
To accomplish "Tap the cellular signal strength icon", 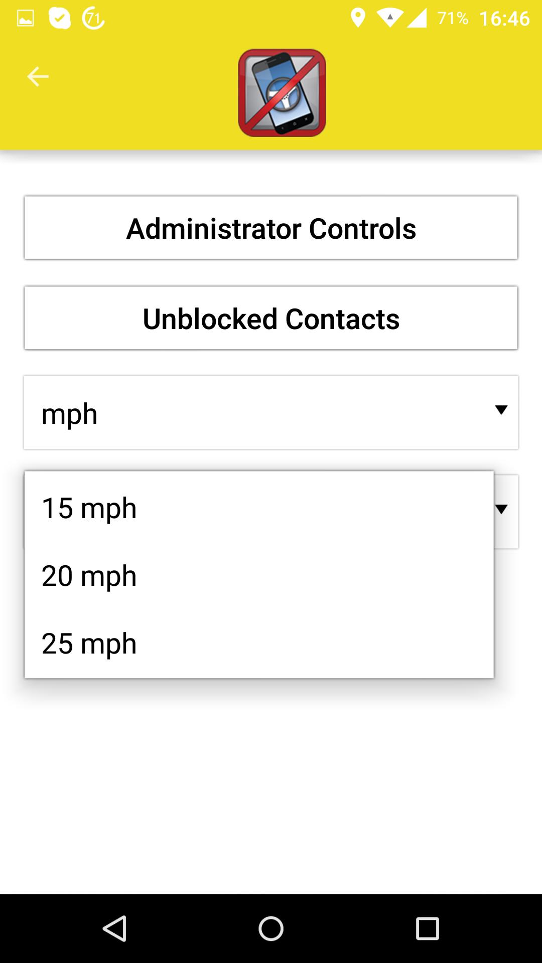I will click(417, 19).
